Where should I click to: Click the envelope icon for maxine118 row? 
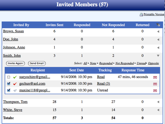(155, 91)
